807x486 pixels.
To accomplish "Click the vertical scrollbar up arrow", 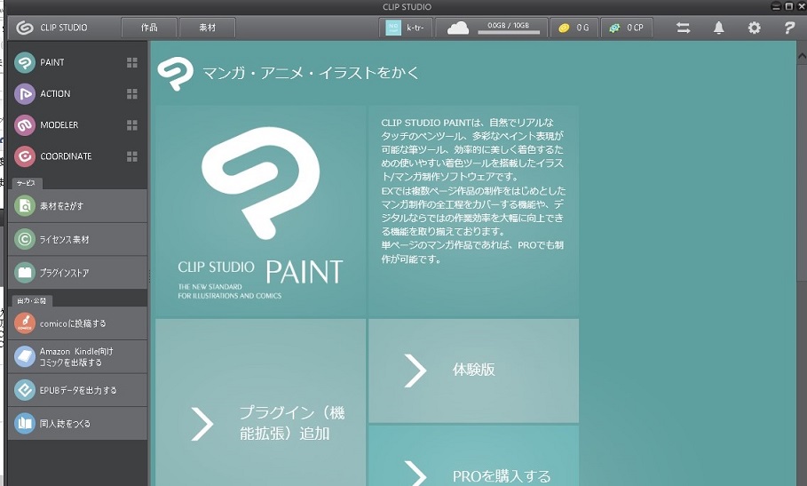I will point(802,55).
